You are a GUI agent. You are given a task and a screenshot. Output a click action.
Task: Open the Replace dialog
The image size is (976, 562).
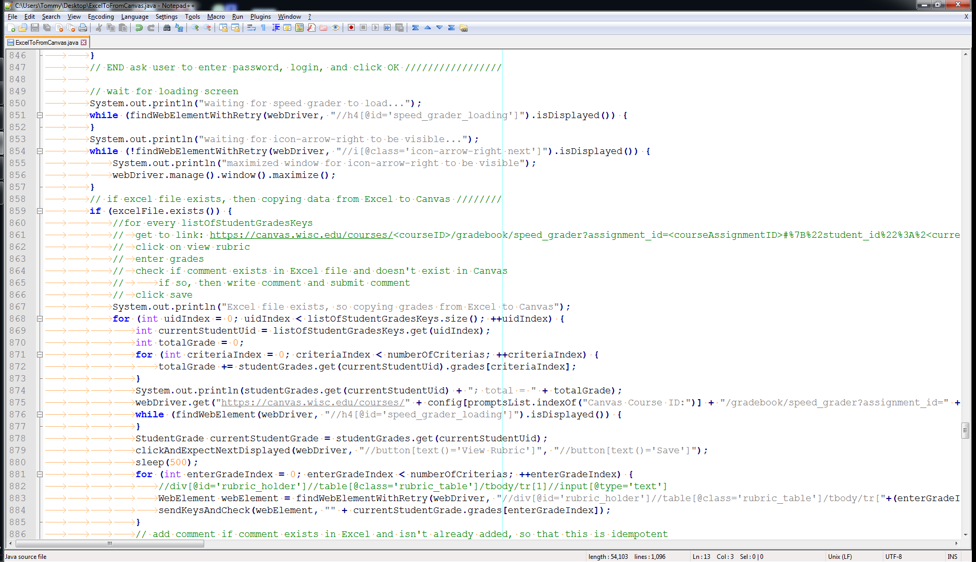(x=179, y=28)
